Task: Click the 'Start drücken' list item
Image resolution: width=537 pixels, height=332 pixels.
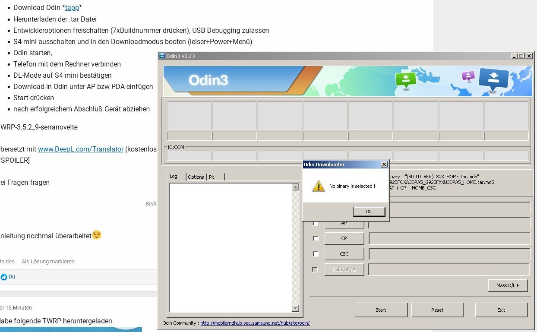Action: [34, 98]
